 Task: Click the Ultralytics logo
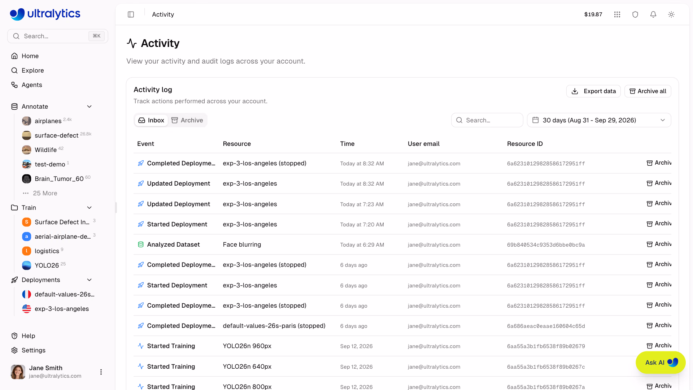[x=45, y=14]
